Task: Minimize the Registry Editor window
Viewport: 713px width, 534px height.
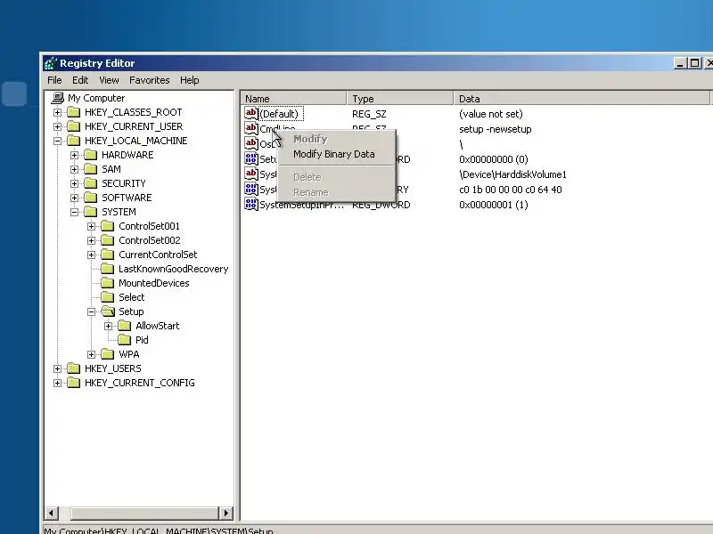Action: [680, 63]
